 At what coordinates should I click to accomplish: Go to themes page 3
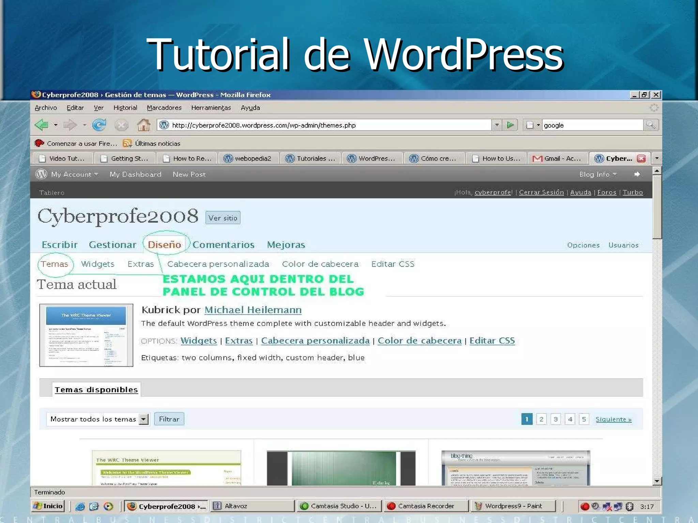click(x=556, y=419)
